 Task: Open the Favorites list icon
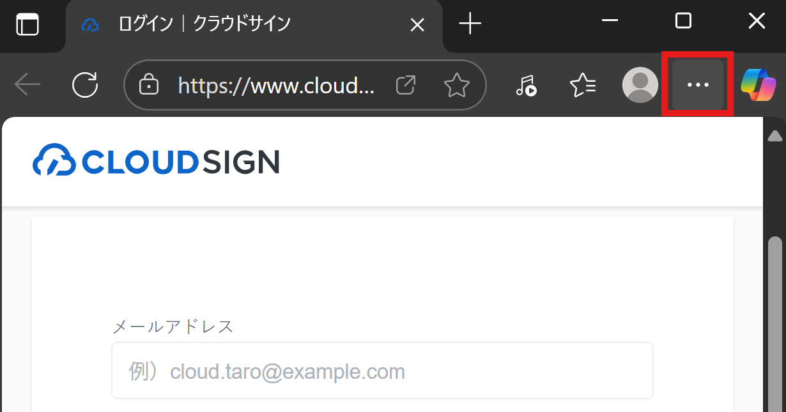pos(582,85)
